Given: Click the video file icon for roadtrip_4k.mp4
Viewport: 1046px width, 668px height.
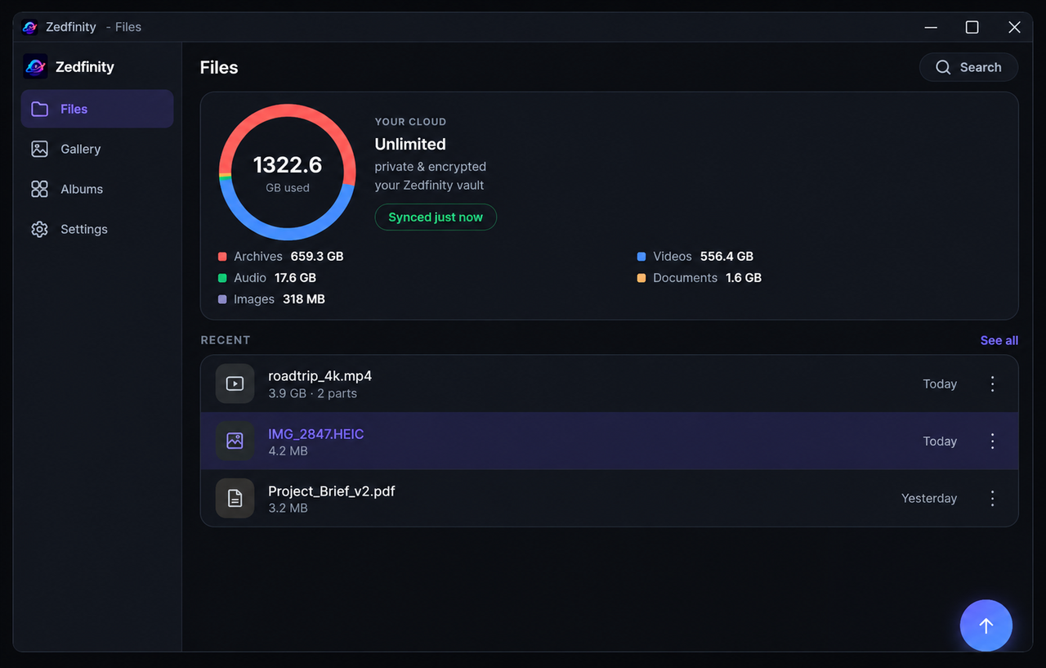Looking at the screenshot, I should point(235,383).
